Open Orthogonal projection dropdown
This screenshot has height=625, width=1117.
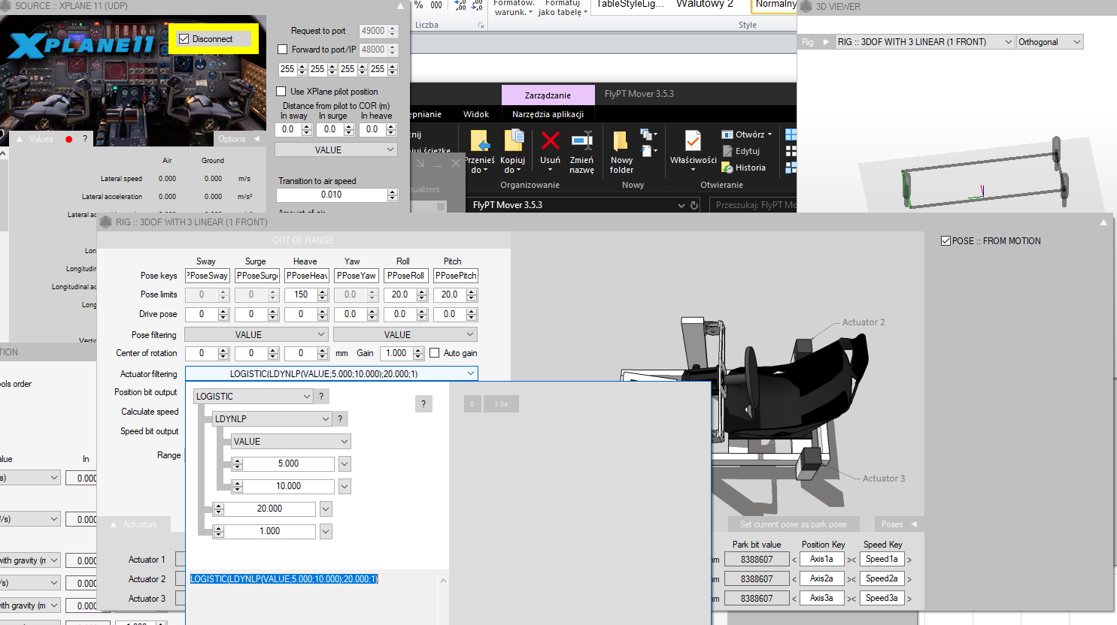click(1050, 42)
